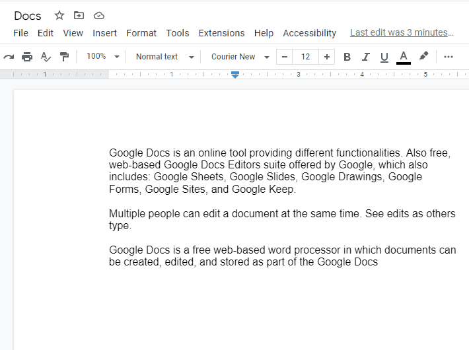Image resolution: width=469 pixels, height=350 pixels.
Task: Click the word 'functionalities' in first paragraph
Action: click(x=368, y=153)
